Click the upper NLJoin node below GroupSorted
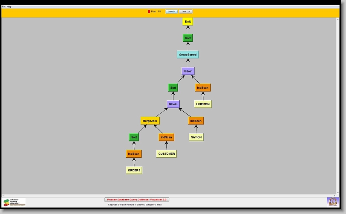346x214 pixels. 188,71
